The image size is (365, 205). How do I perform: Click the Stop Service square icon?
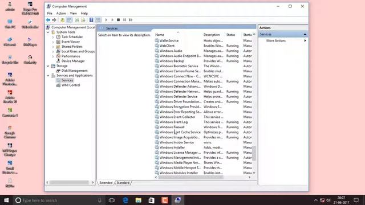coord(118,20)
